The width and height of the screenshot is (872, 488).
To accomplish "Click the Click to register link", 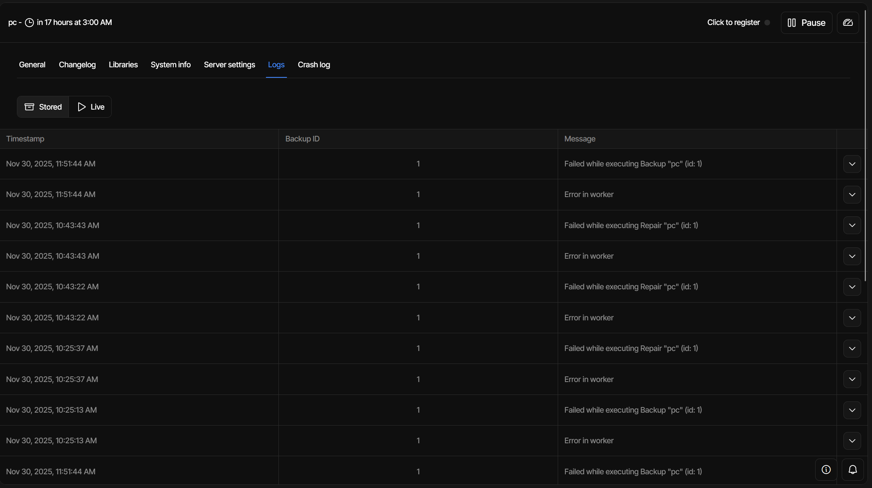I will (733, 23).
